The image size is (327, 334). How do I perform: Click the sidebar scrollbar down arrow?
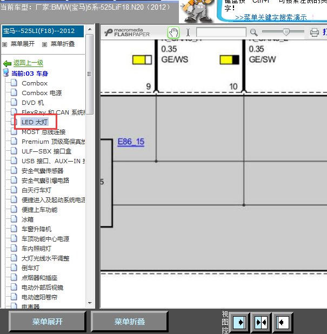pos(90,303)
